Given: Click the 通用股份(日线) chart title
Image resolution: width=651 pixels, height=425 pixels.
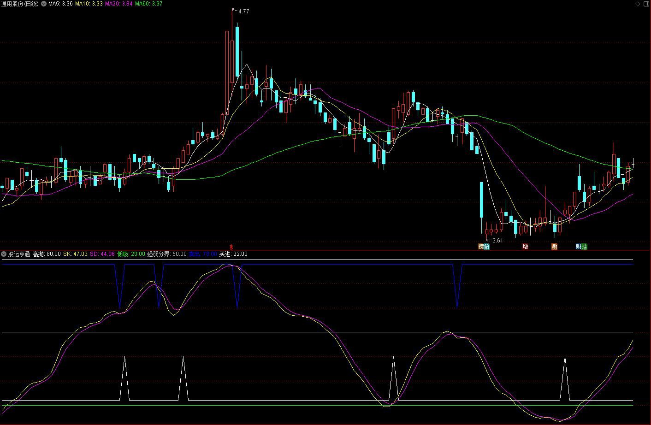Looking at the screenshot, I should click(x=20, y=4).
